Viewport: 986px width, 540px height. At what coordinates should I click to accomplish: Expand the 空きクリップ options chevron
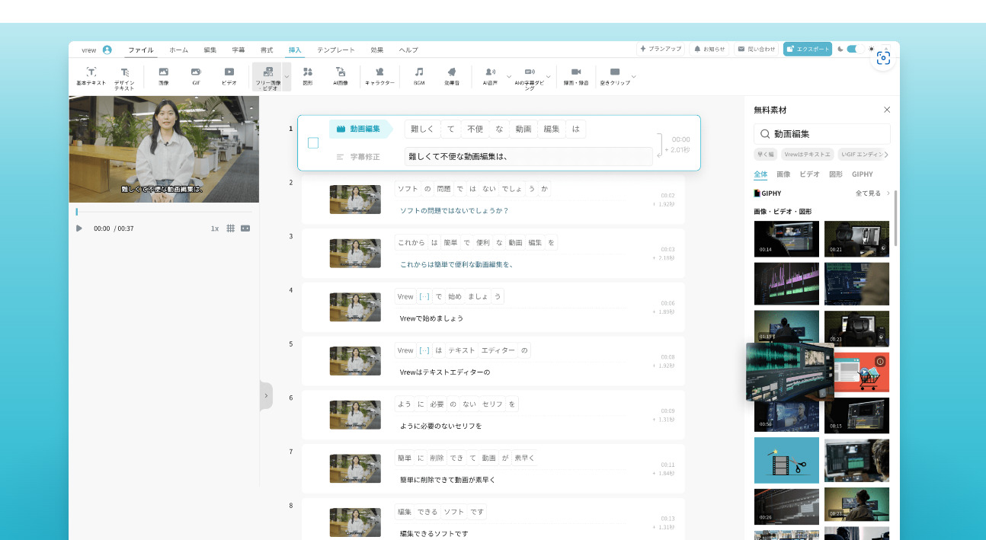coord(633,76)
